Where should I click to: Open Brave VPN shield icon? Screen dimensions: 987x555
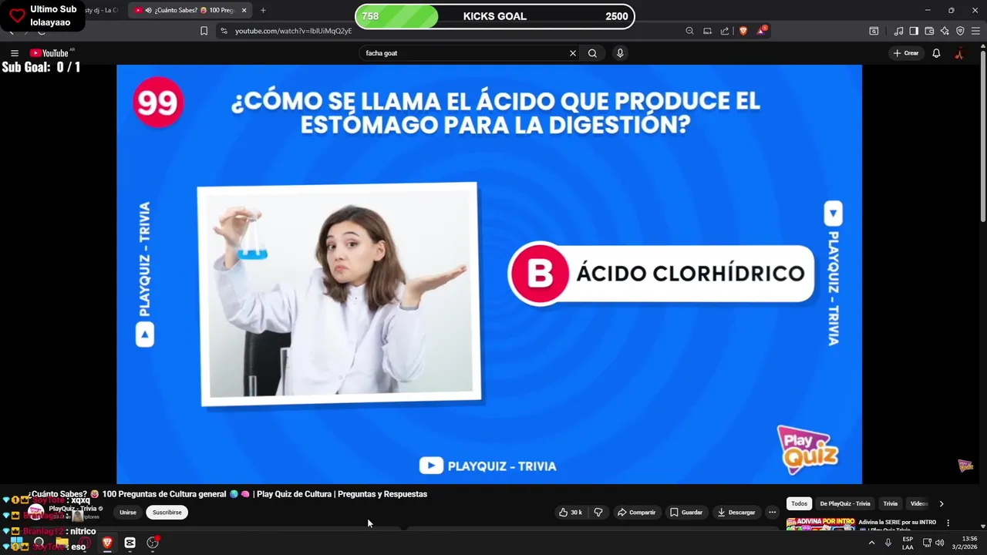(x=960, y=31)
